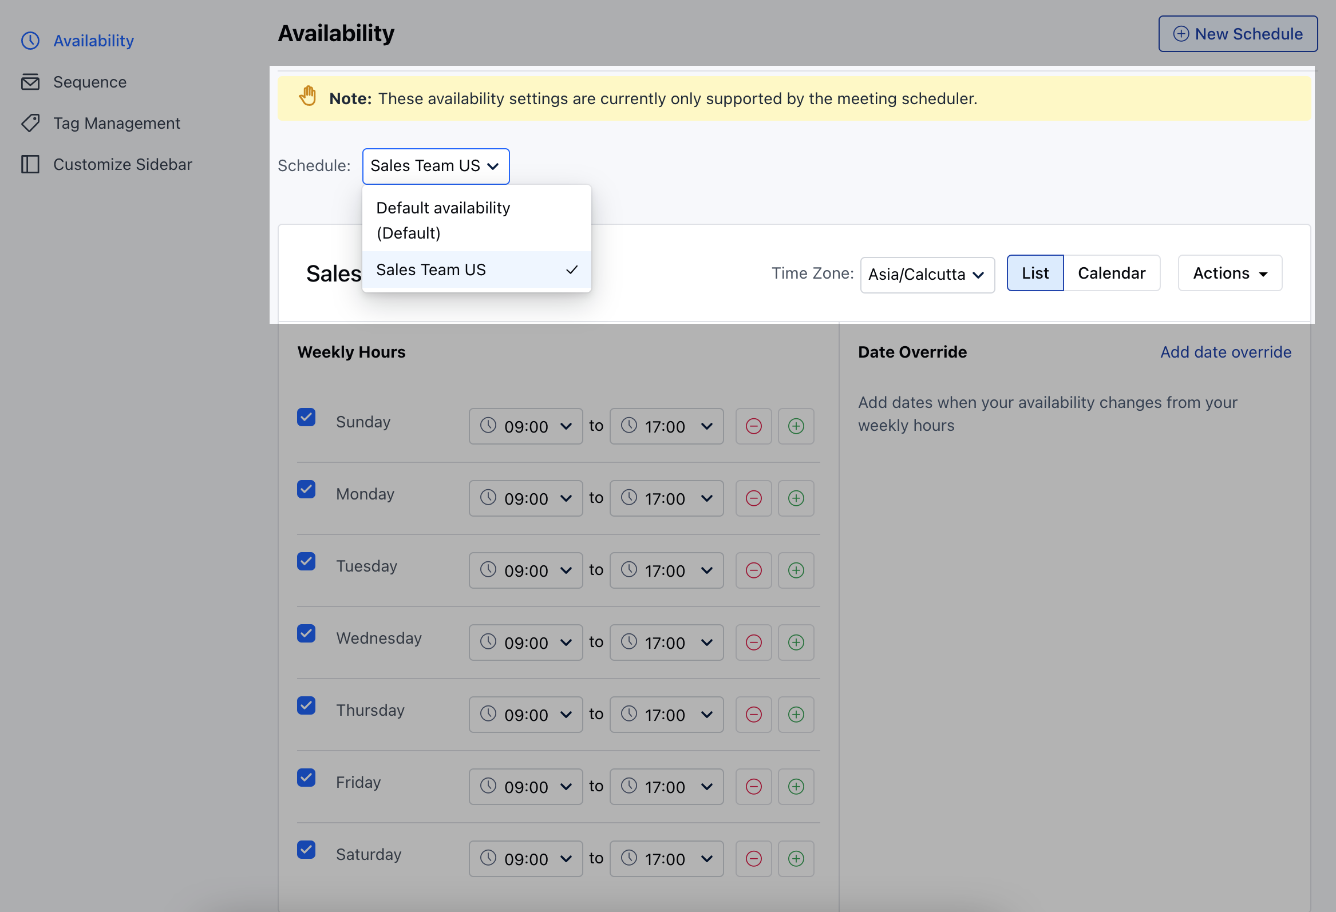The image size is (1336, 912).
Task: Open Thursday end time 17:00 selector
Action: pyautogui.click(x=666, y=714)
